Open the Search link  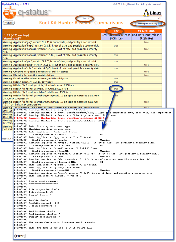(85, 18)
